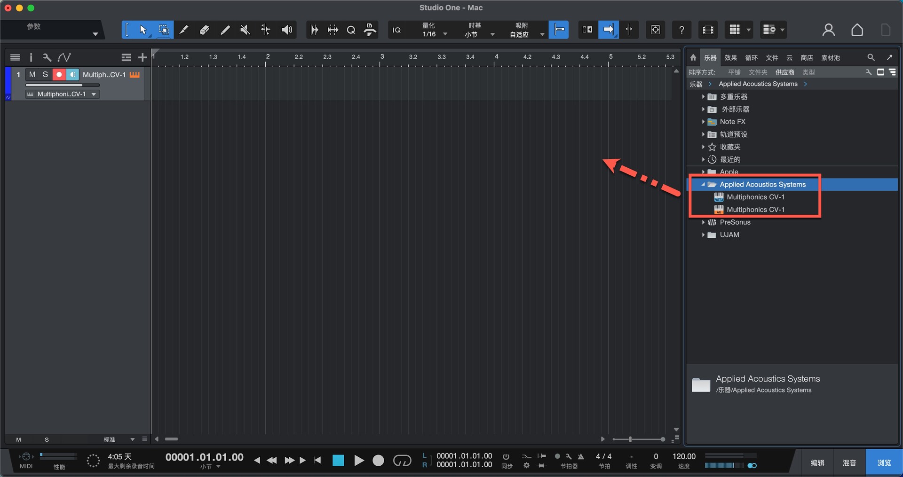The width and height of the screenshot is (903, 477).
Task: Click the tempo value 120.00
Action: click(x=684, y=456)
